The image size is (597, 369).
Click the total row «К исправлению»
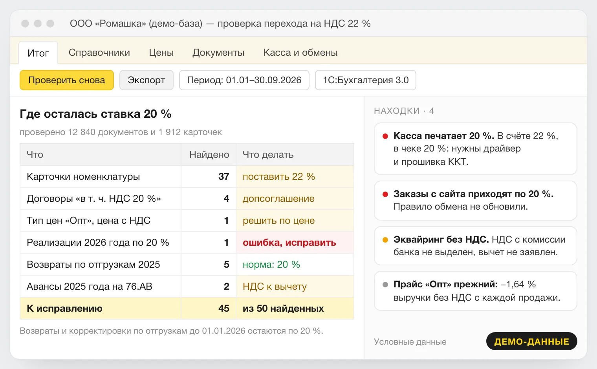[187, 309]
